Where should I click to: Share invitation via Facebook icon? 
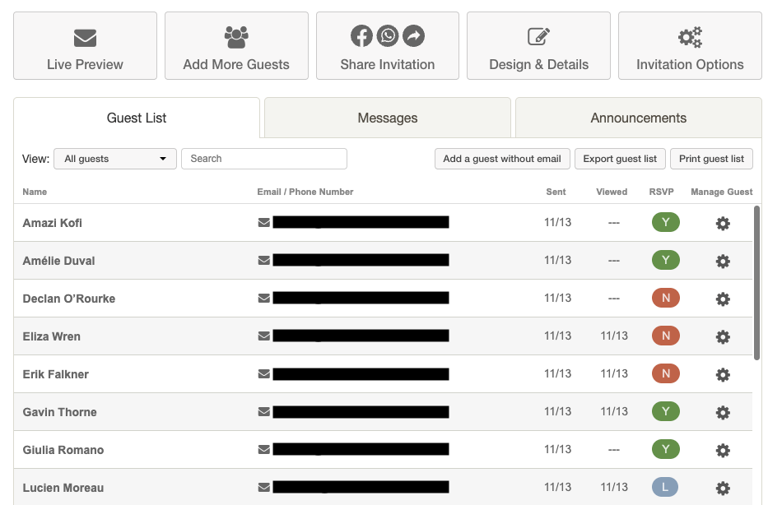pos(361,36)
